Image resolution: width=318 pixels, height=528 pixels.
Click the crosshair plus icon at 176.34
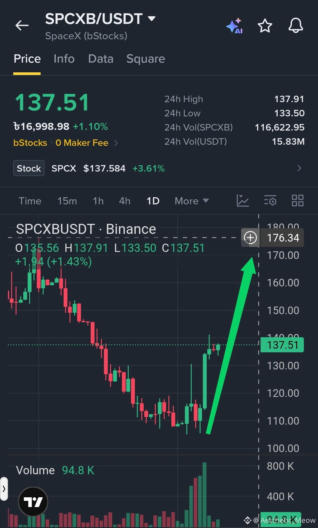click(250, 238)
